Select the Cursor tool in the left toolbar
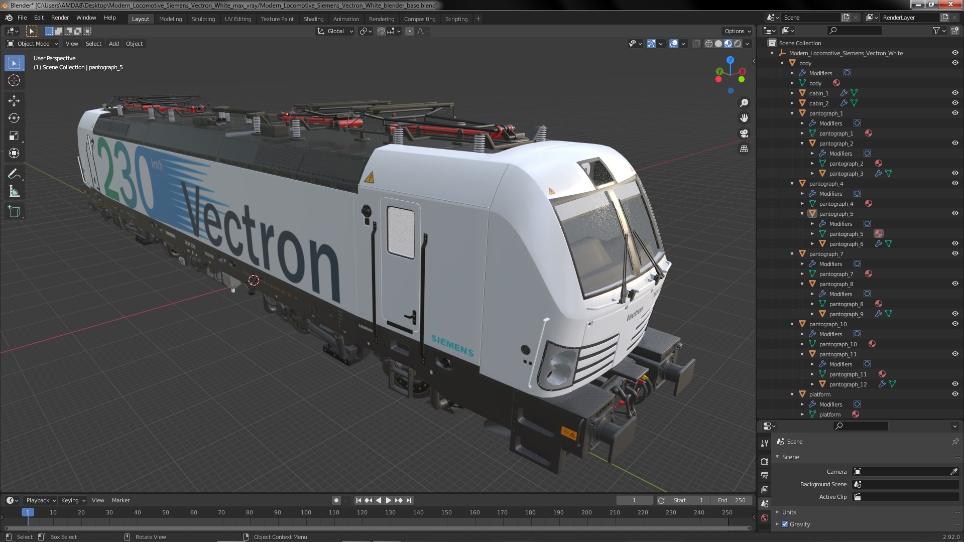This screenshot has height=542, width=964. click(x=14, y=80)
